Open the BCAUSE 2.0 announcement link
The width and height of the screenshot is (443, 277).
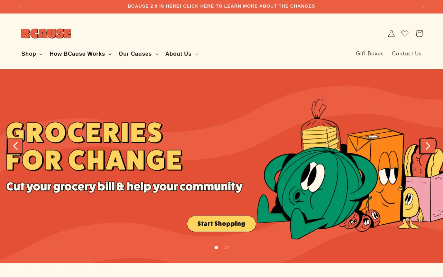pyautogui.click(x=221, y=6)
